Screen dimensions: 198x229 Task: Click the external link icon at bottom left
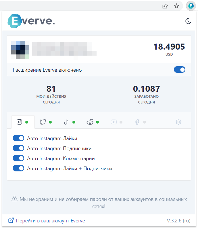11,220
